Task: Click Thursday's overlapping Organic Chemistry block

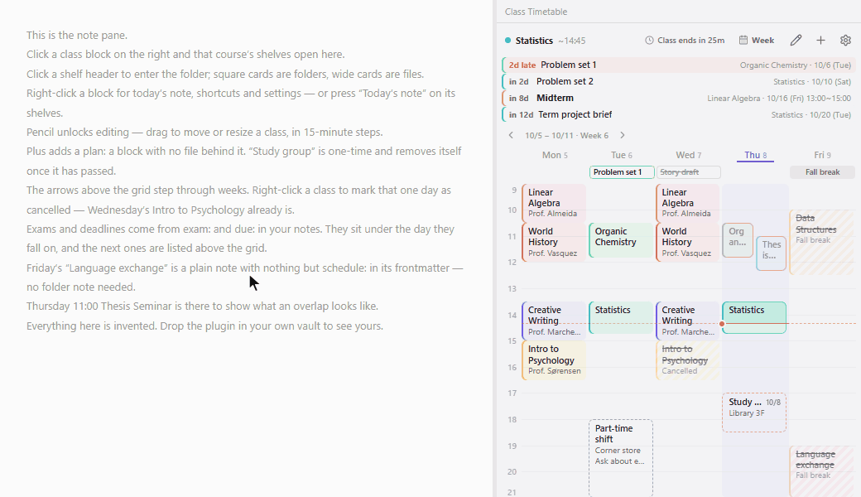Action: [x=738, y=240]
